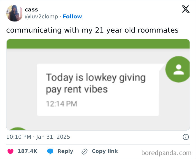Click the 187.4K likes count

click(x=27, y=151)
